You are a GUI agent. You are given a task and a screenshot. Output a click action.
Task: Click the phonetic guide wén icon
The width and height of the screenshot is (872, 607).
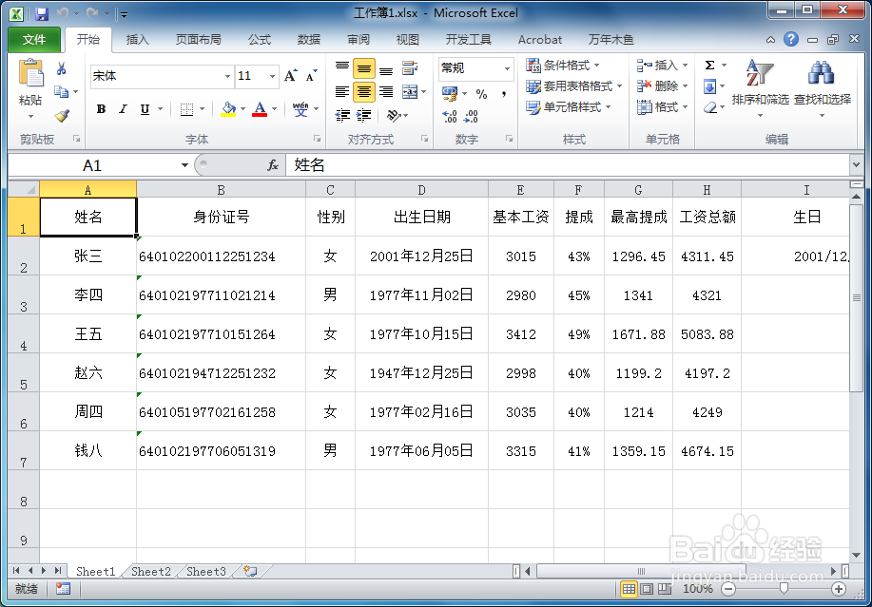tap(300, 109)
